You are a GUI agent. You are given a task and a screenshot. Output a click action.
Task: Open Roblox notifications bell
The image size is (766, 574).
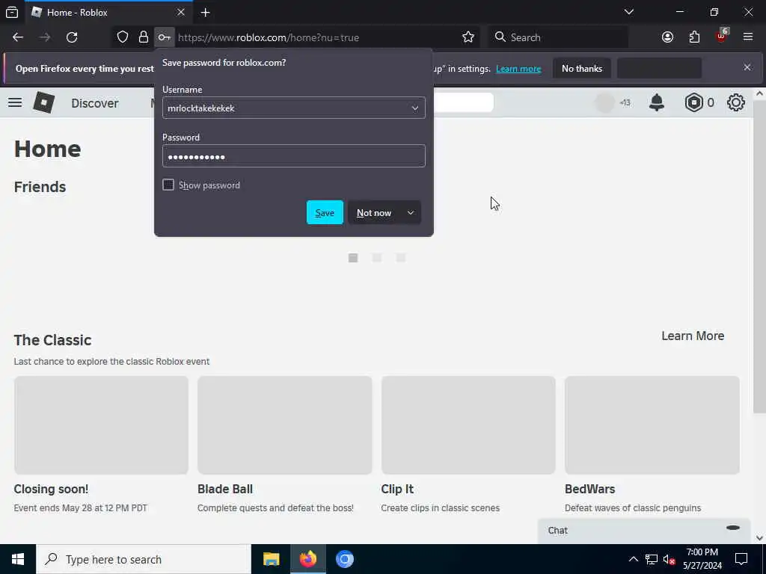657,102
